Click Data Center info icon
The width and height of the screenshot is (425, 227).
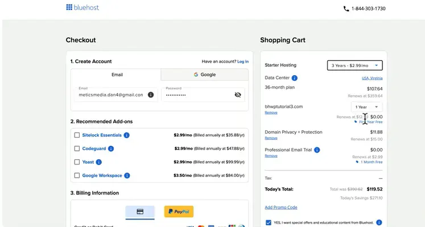coord(294,78)
